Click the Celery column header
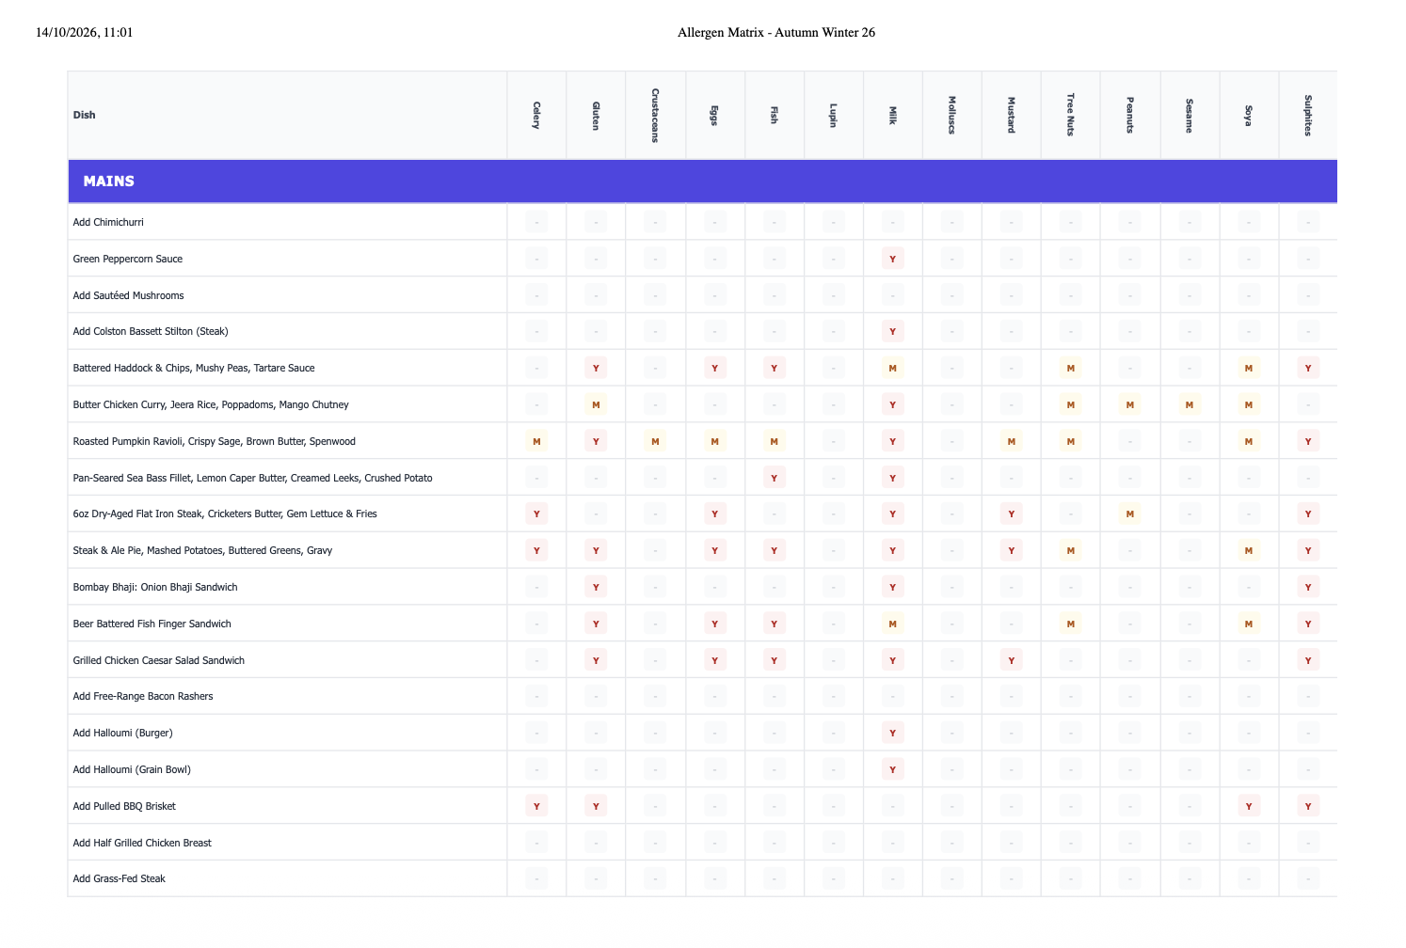This screenshot has width=1406, height=948. click(536, 115)
